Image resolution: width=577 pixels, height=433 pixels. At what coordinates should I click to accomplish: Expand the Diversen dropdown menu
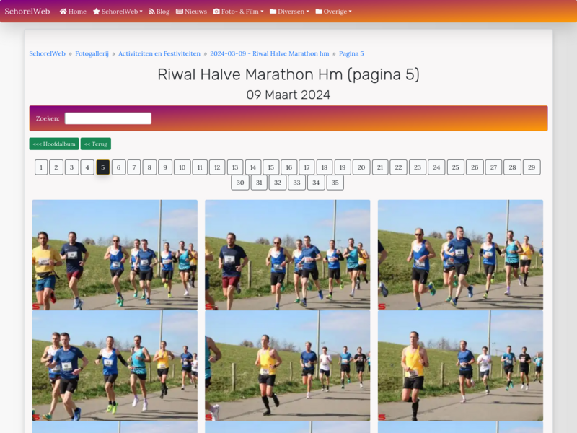tap(290, 12)
